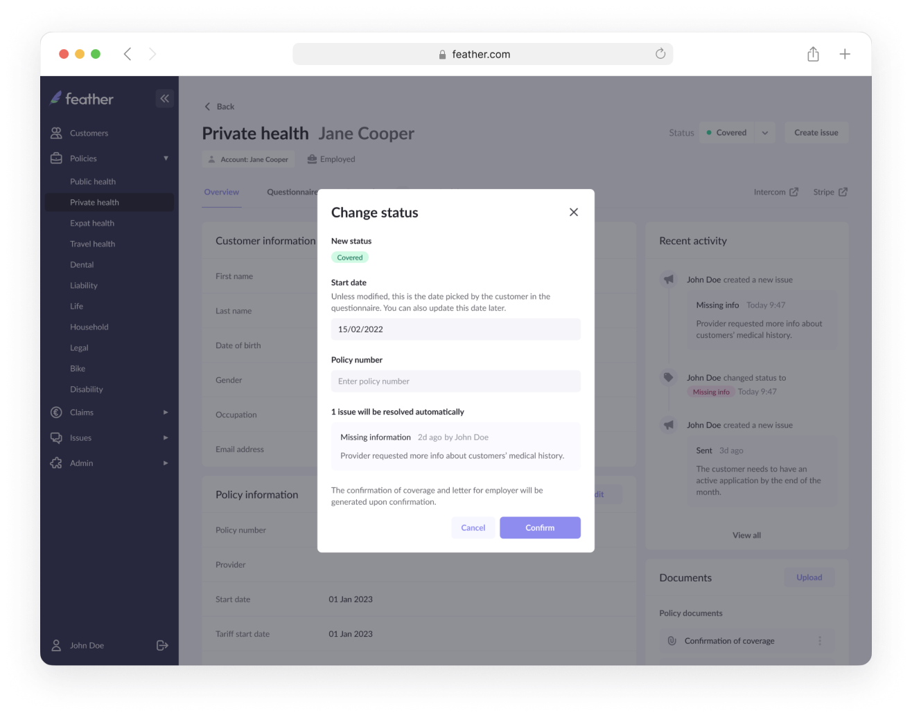Click the Issues chat bubble icon
Image resolution: width=912 pixels, height=715 pixels.
(x=56, y=437)
